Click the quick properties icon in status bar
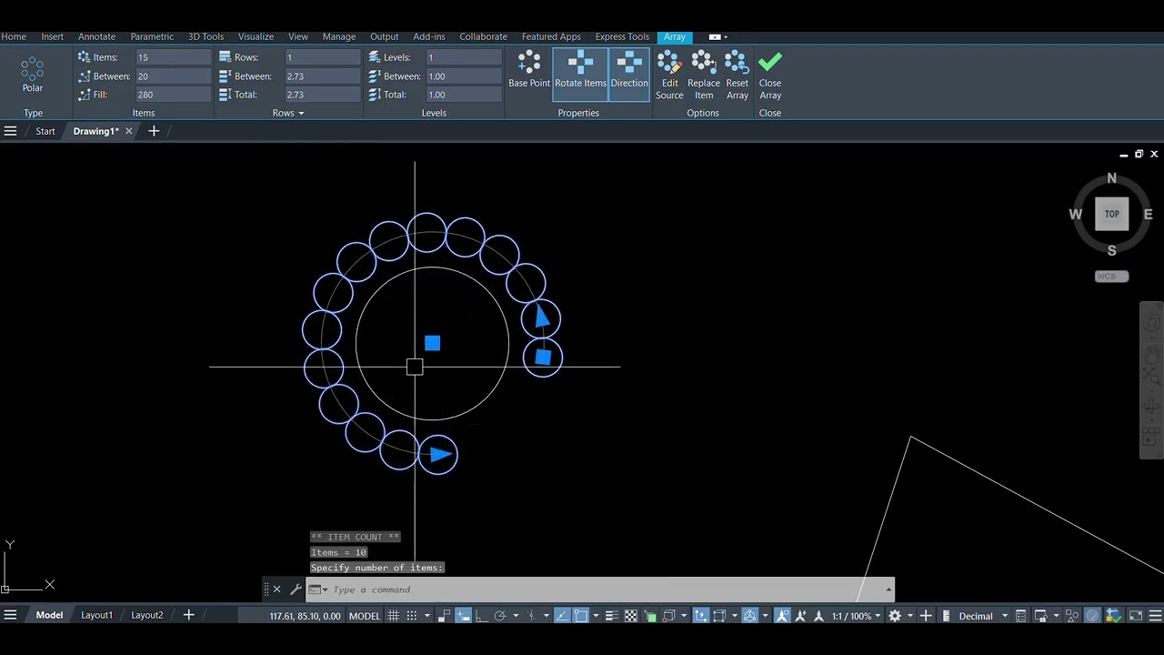 pyautogui.click(x=1020, y=616)
